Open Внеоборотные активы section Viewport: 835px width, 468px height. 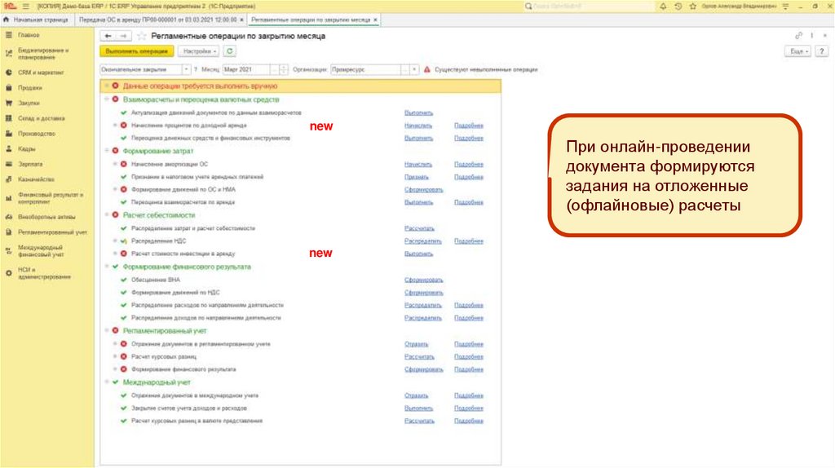click(x=46, y=217)
